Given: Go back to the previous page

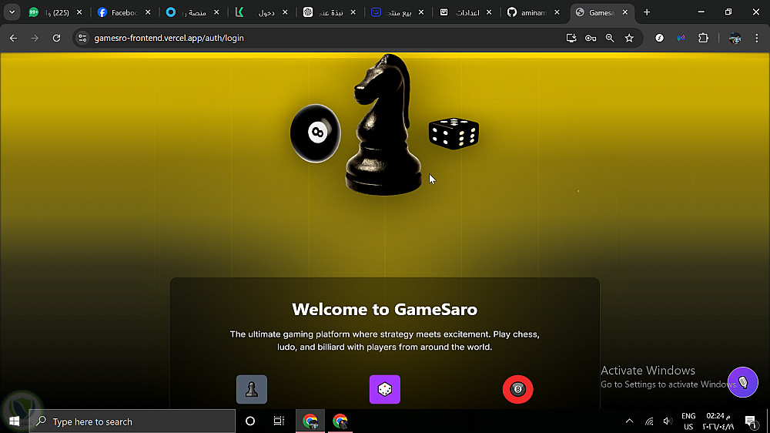Looking at the screenshot, I should tap(13, 38).
